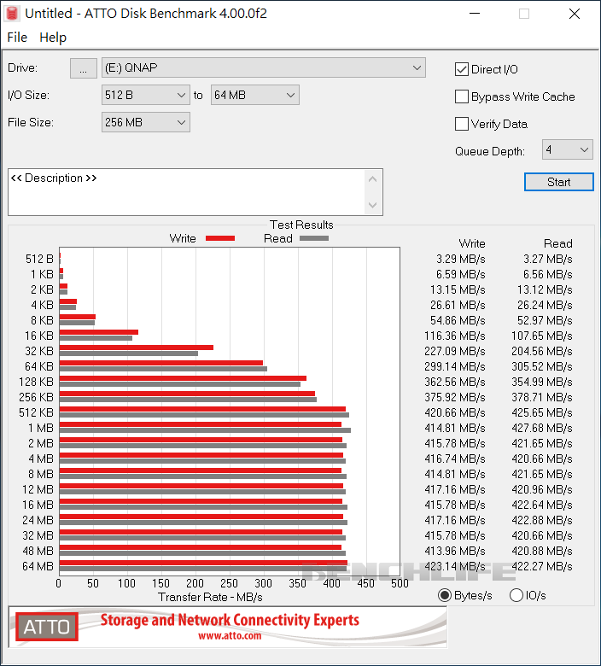Open the File Size 256 MB dropdown
The width and height of the screenshot is (601, 666).
point(145,122)
